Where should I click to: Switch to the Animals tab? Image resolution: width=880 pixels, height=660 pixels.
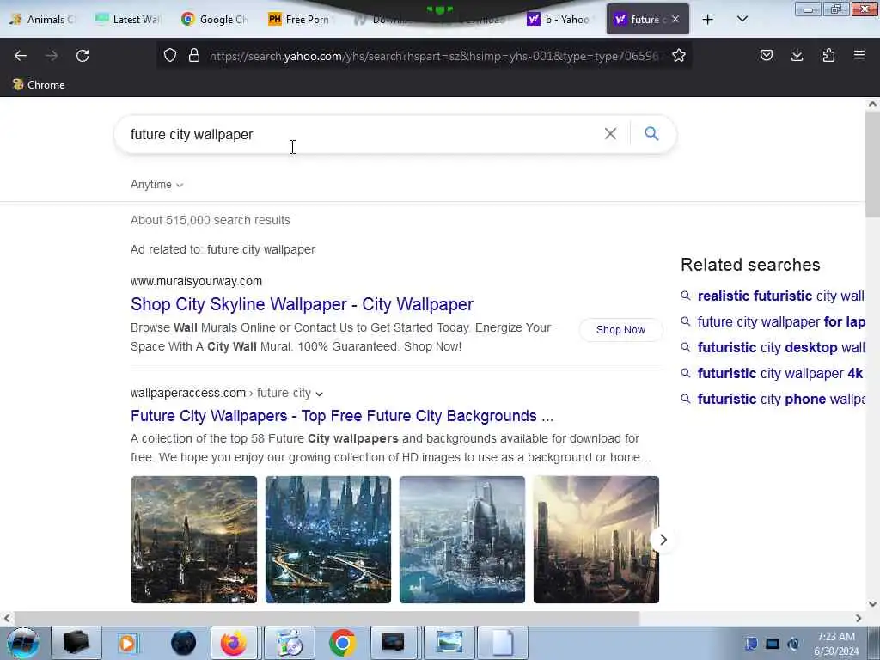tap(43, 20)
